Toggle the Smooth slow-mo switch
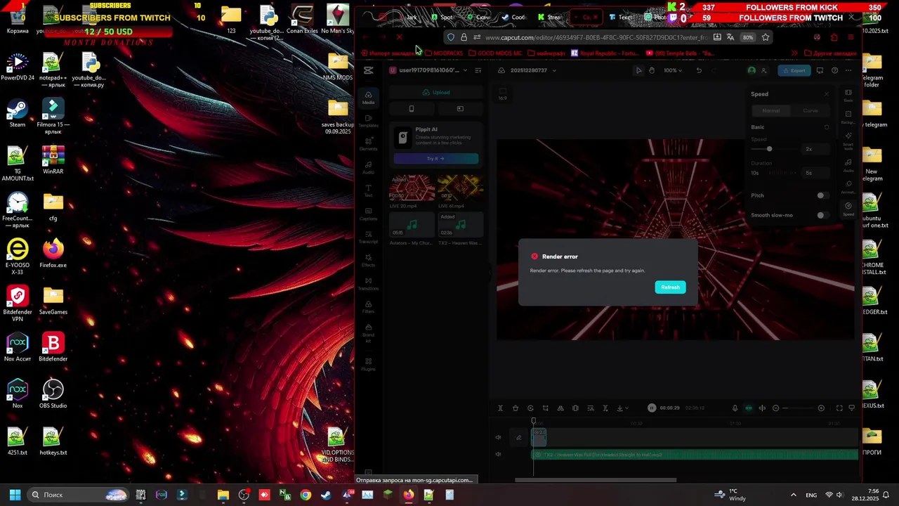The height and width of the screenshot is (506, 899). (822, 215)
